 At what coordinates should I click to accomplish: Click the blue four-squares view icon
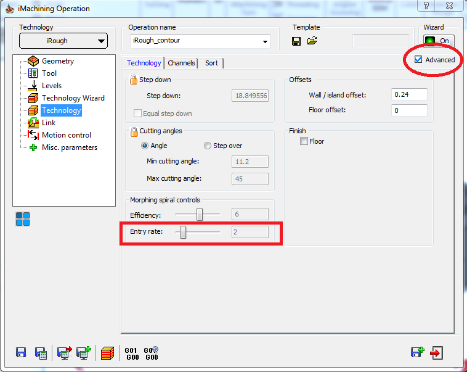tap(23, 219)
